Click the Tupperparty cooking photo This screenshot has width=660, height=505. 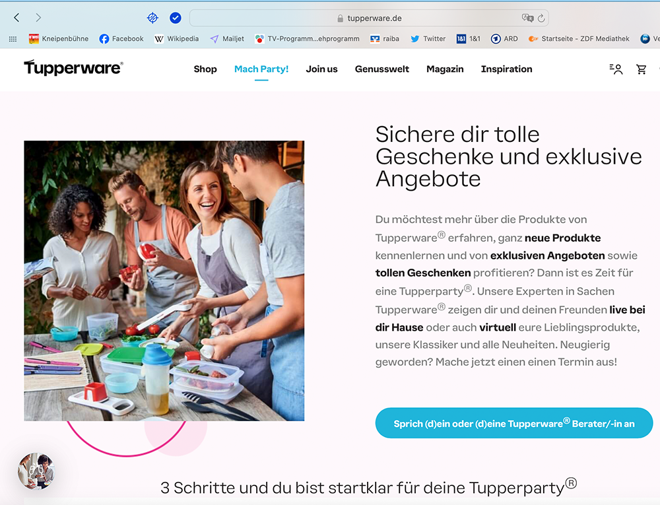164,281
